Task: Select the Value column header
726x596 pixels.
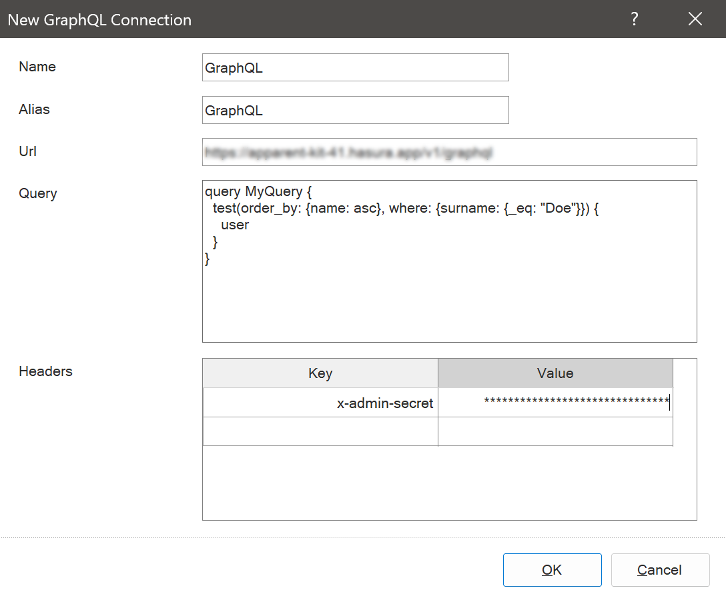Action: click(555, 373)
